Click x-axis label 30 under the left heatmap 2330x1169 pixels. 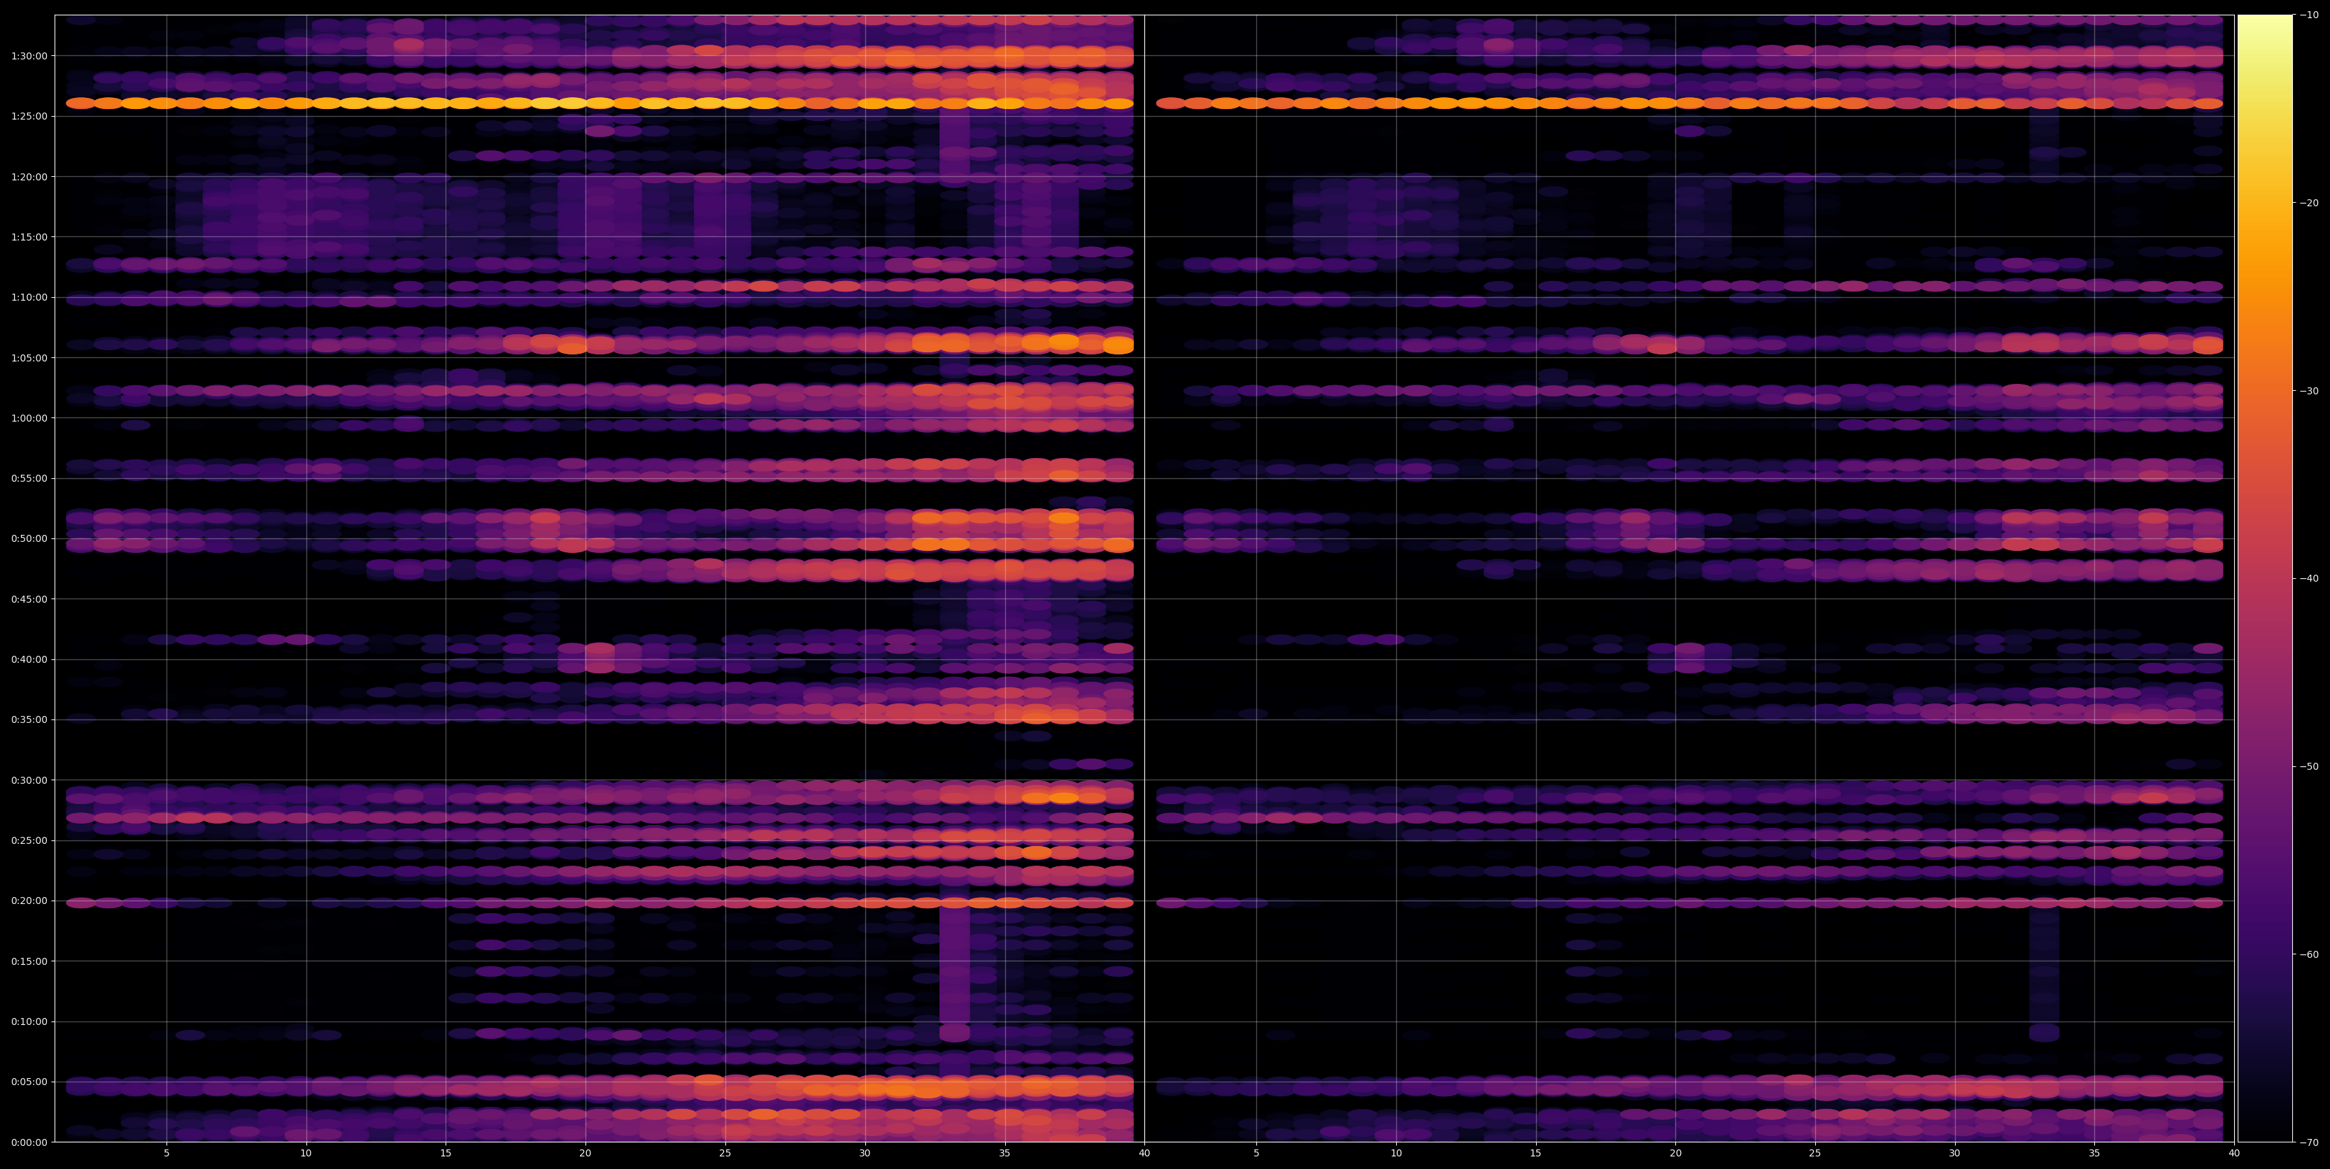(x=865, y=1154)
